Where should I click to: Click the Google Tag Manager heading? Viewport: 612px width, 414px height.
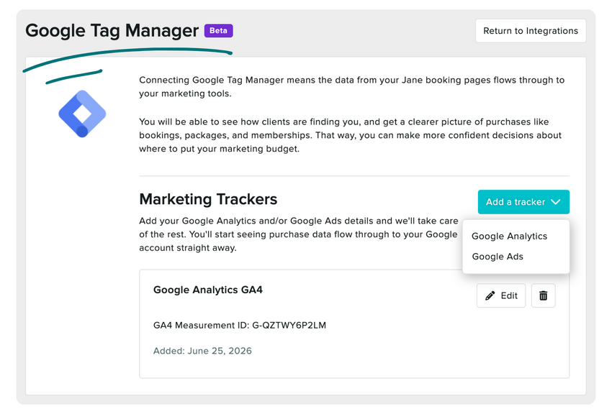pos(112,31)
